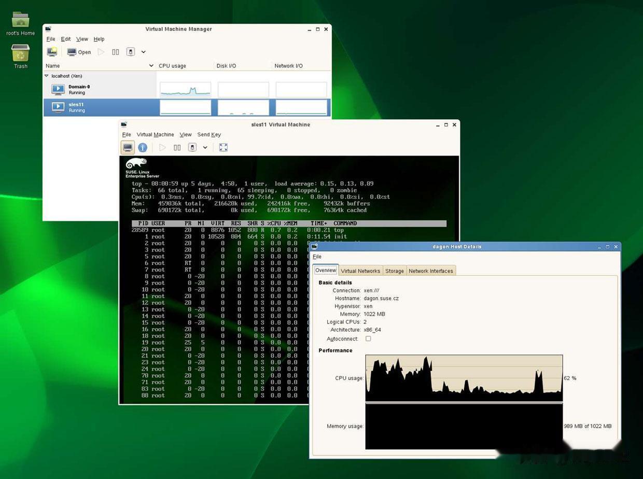This screenshot has height=479, width=643.
Task: Click the Open button in the manager toolbar
Action: [79, 52]
